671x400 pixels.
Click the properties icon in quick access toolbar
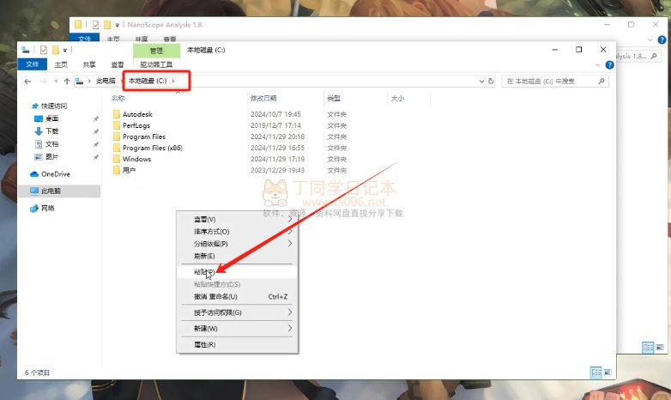[44, 50]
